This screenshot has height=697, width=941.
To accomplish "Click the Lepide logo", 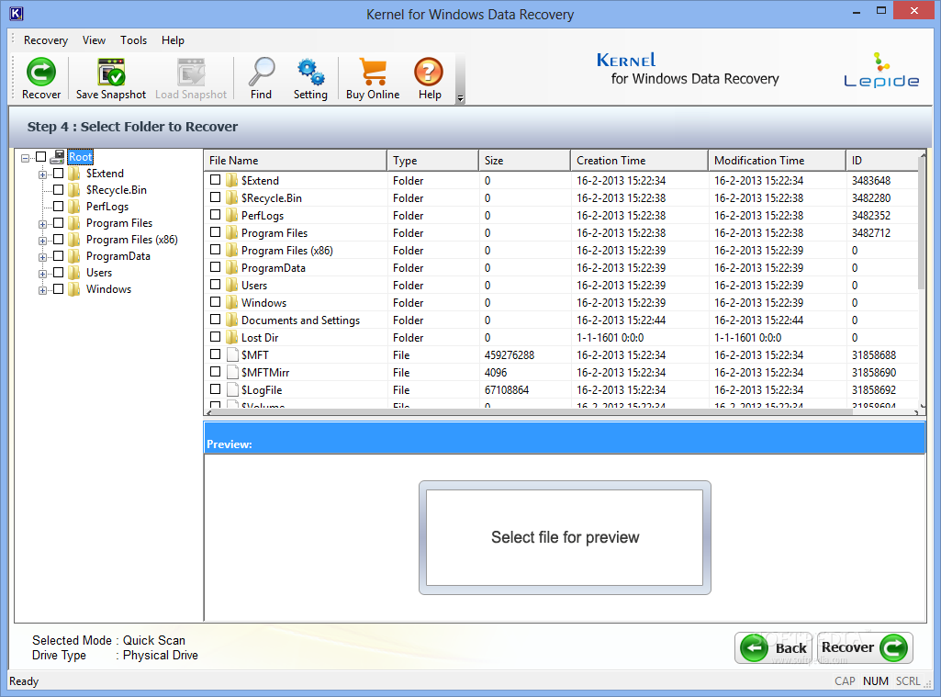I will coord(881,70).
